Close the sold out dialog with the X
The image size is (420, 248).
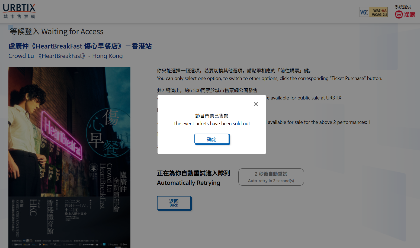click(x=256, y=104)
